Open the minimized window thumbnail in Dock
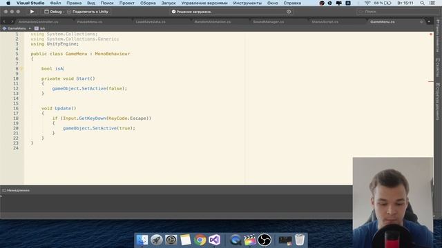This screenshot has width=442, height=248. [285, 240]
